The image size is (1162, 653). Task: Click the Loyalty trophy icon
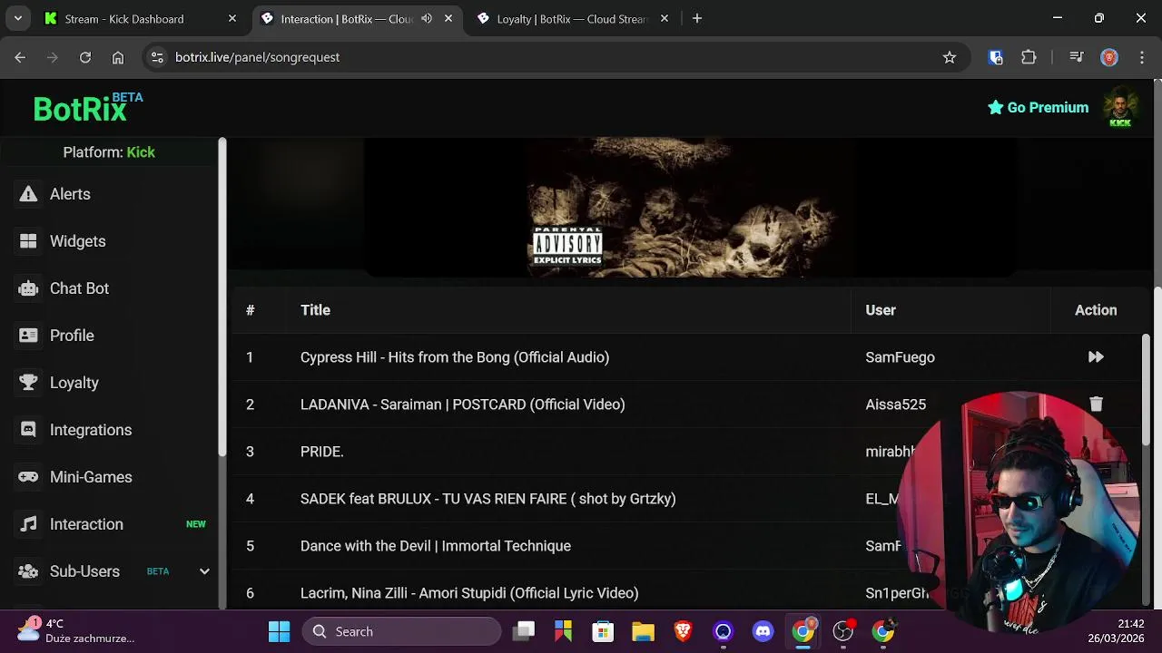point(29,383)
